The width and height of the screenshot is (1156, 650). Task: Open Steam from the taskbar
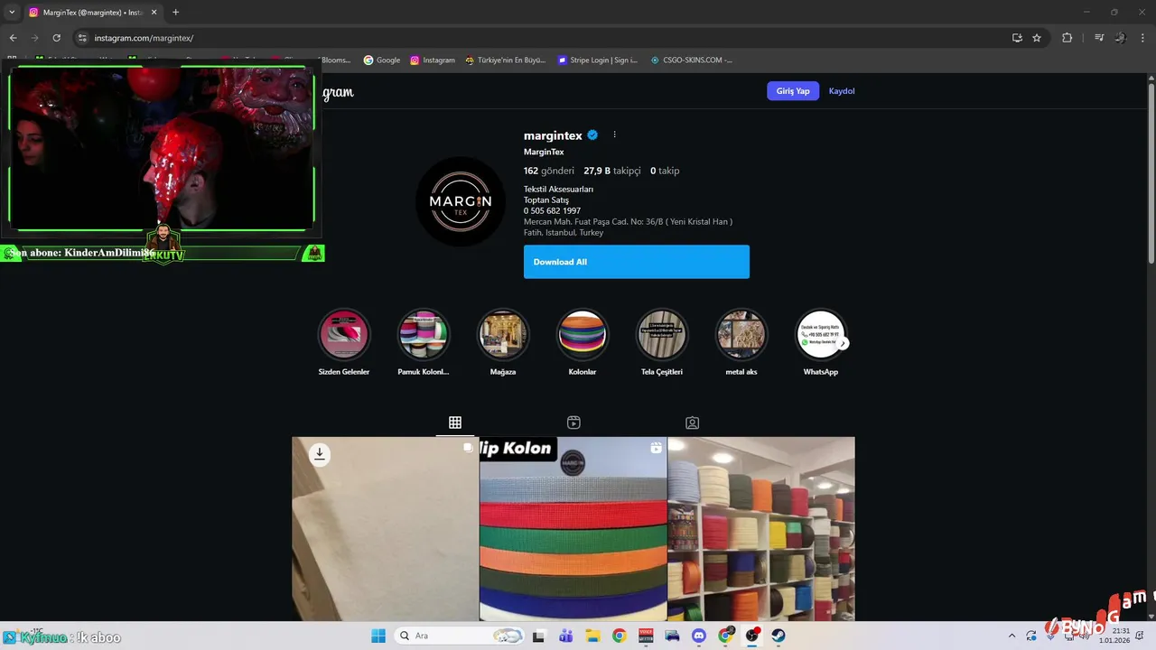(x=778, y=636)
